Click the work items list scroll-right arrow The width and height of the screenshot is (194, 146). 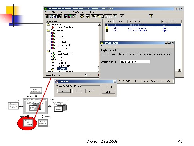tap(180, 70)
